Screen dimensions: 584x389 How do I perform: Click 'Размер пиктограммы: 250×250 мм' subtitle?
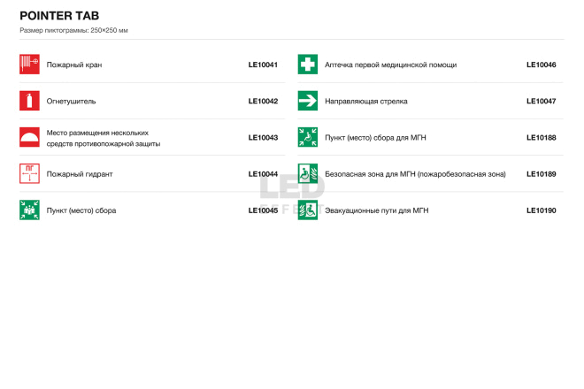tap(73, 31)
